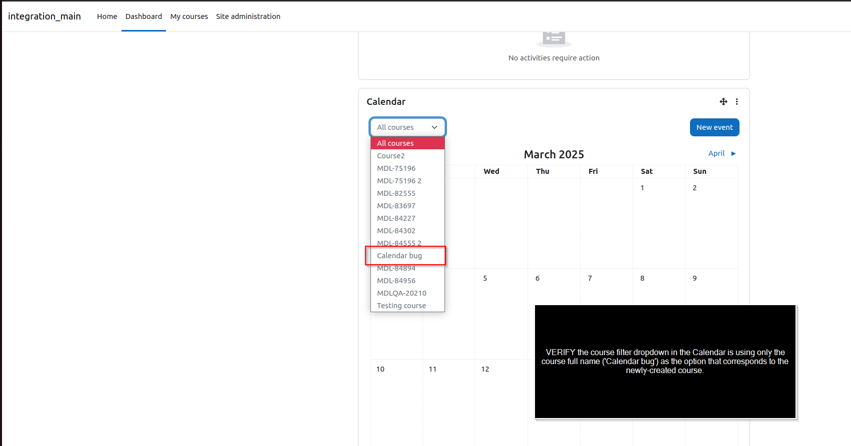Click 'No activities require action' text

(x=554, y=58)
